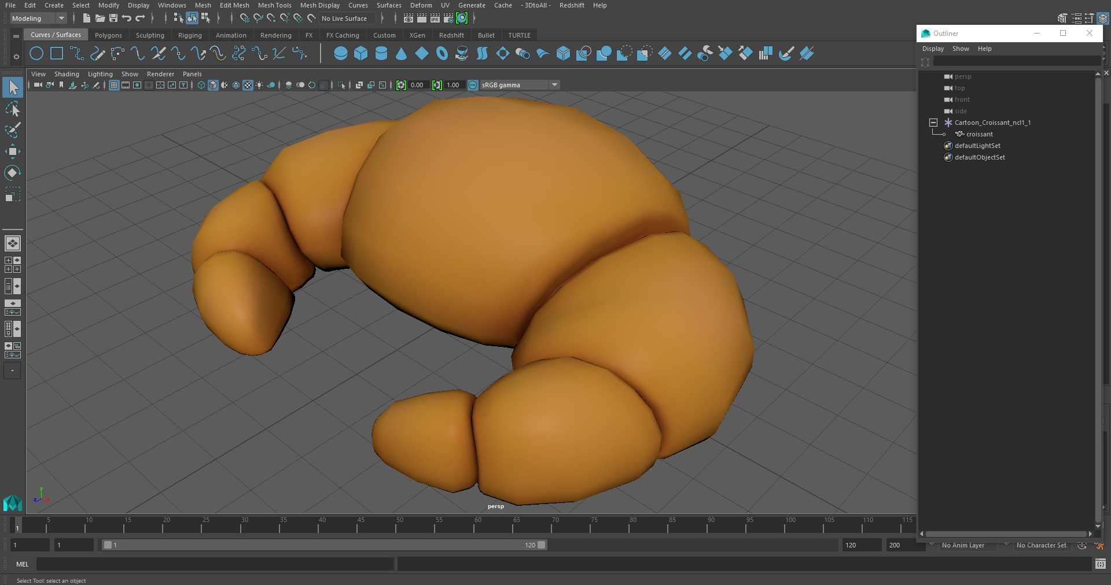Create a NURBS torus from the shelf
Screen dimensions: 1111x585
coord(442,54)
